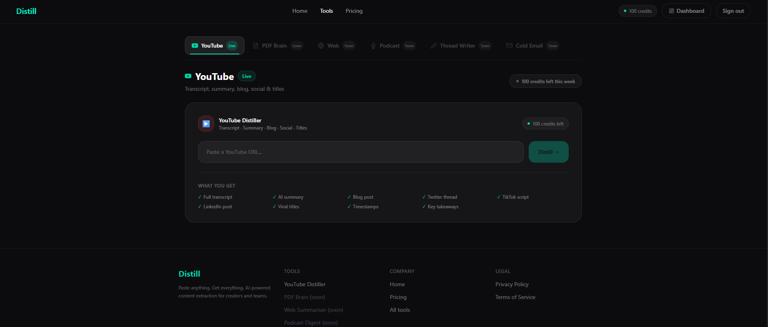The image size is (768, 327).
Task: Click the YouTube Distiller play icon
Action: [x=206, y=124]
